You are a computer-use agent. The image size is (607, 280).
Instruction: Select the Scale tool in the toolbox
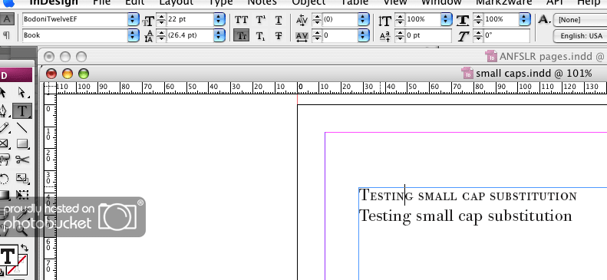click(22, 179)
